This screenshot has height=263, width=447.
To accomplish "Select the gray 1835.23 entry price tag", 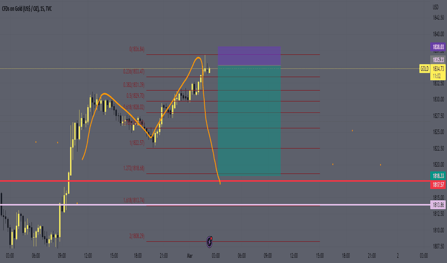I will point(438,60).
